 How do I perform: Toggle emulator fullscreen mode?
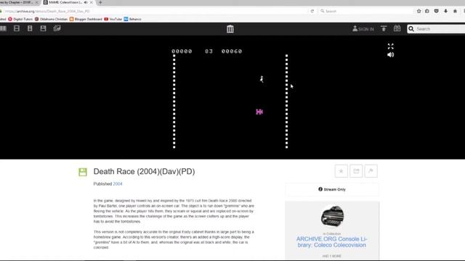coord(391,46)
